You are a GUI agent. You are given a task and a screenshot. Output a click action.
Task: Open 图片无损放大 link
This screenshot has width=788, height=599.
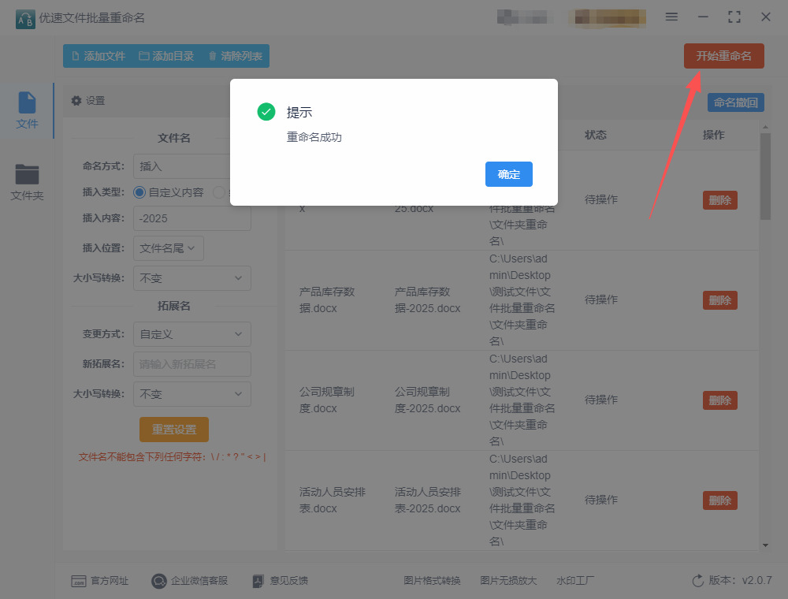(x=508, y=580)
